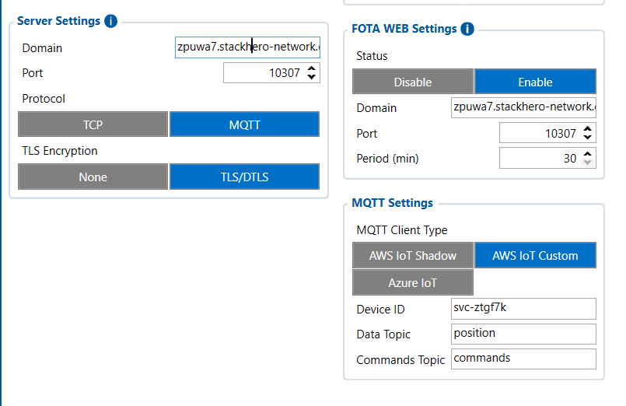Set TLS Encryption to None
Image resolution: width=626 pixels, height=406 pixels.
pos(93,177)
